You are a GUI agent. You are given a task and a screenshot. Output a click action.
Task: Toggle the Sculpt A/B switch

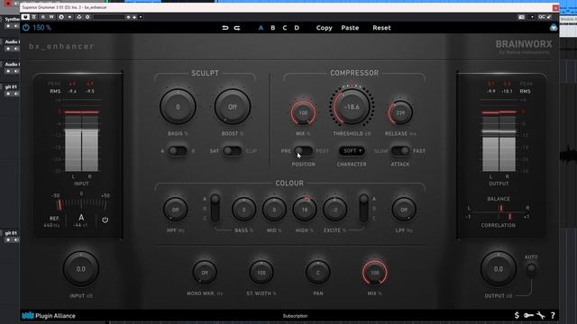tap(178, 151)
